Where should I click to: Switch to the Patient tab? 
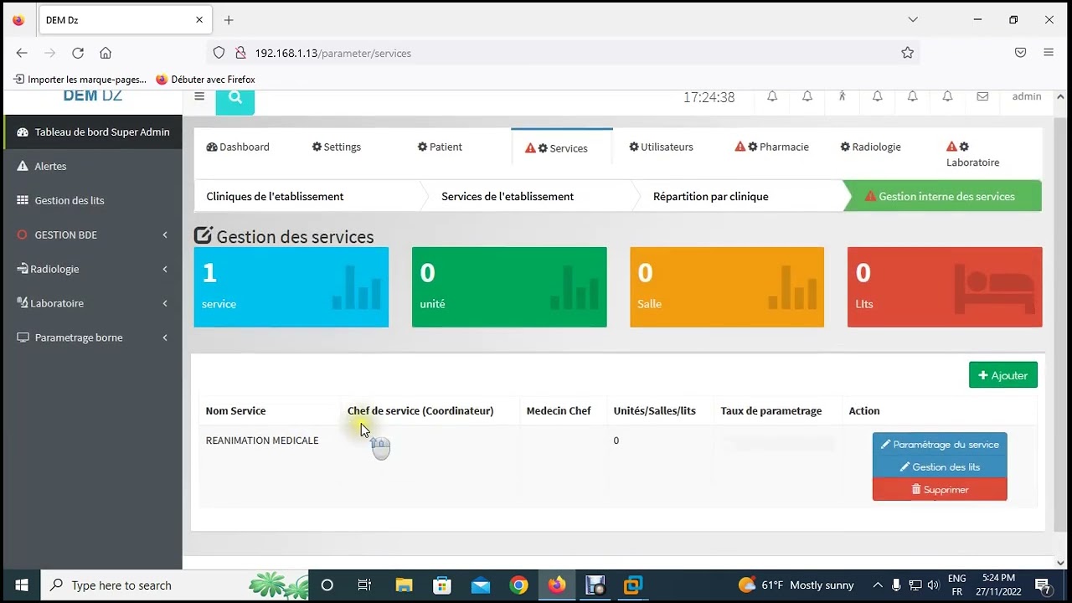(440, 147)
